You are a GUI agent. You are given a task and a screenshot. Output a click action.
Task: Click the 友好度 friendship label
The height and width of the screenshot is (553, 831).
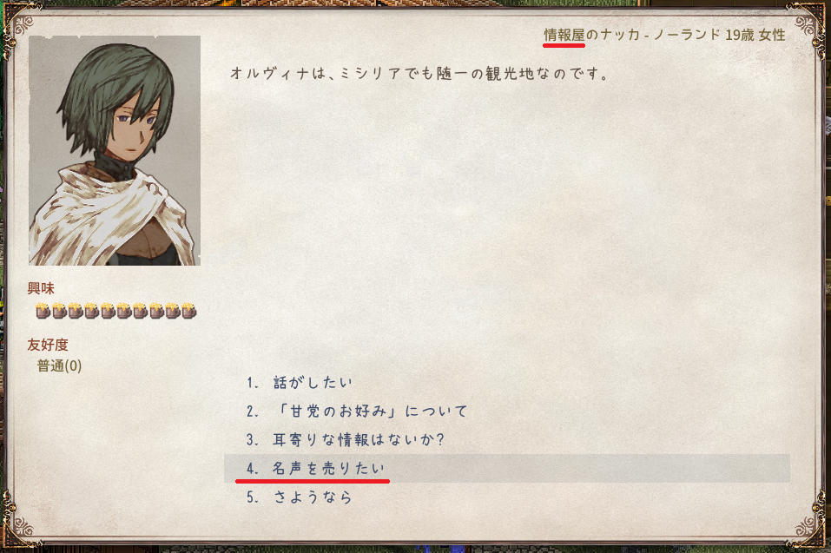[x=48, y=345]
